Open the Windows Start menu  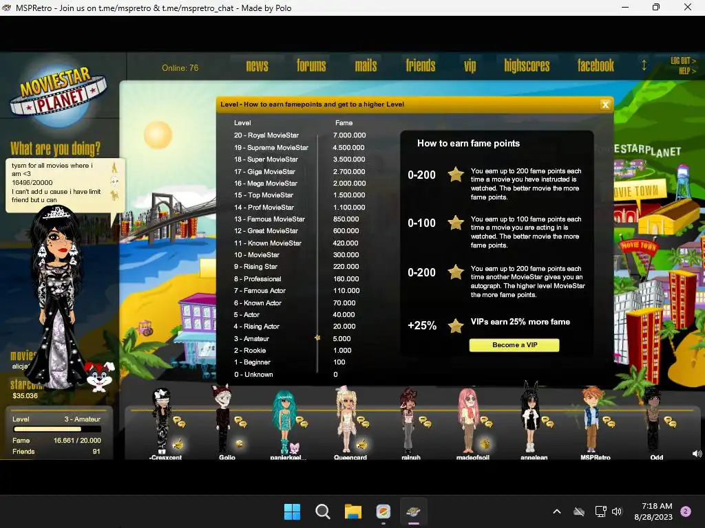(292, 511)
